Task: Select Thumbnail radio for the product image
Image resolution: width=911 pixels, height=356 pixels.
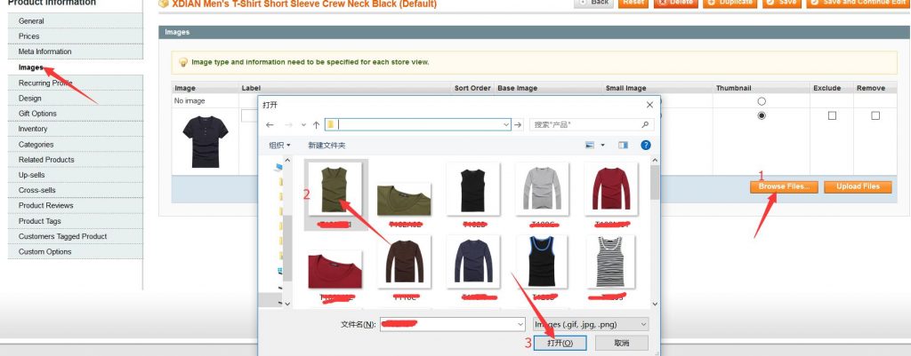Action: [x=761, y=116]
